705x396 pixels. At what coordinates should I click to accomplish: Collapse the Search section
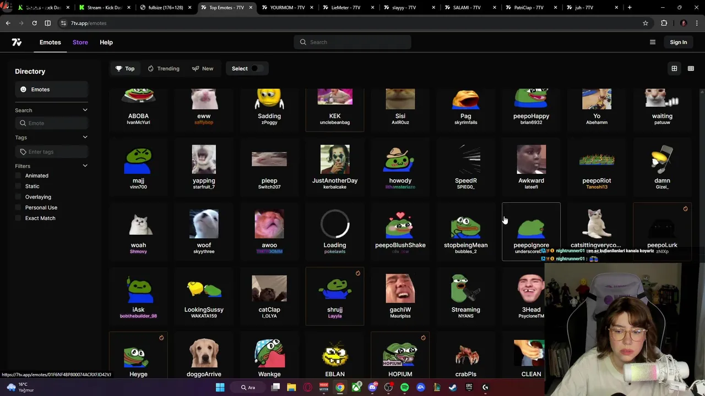(x=85, y=110)
